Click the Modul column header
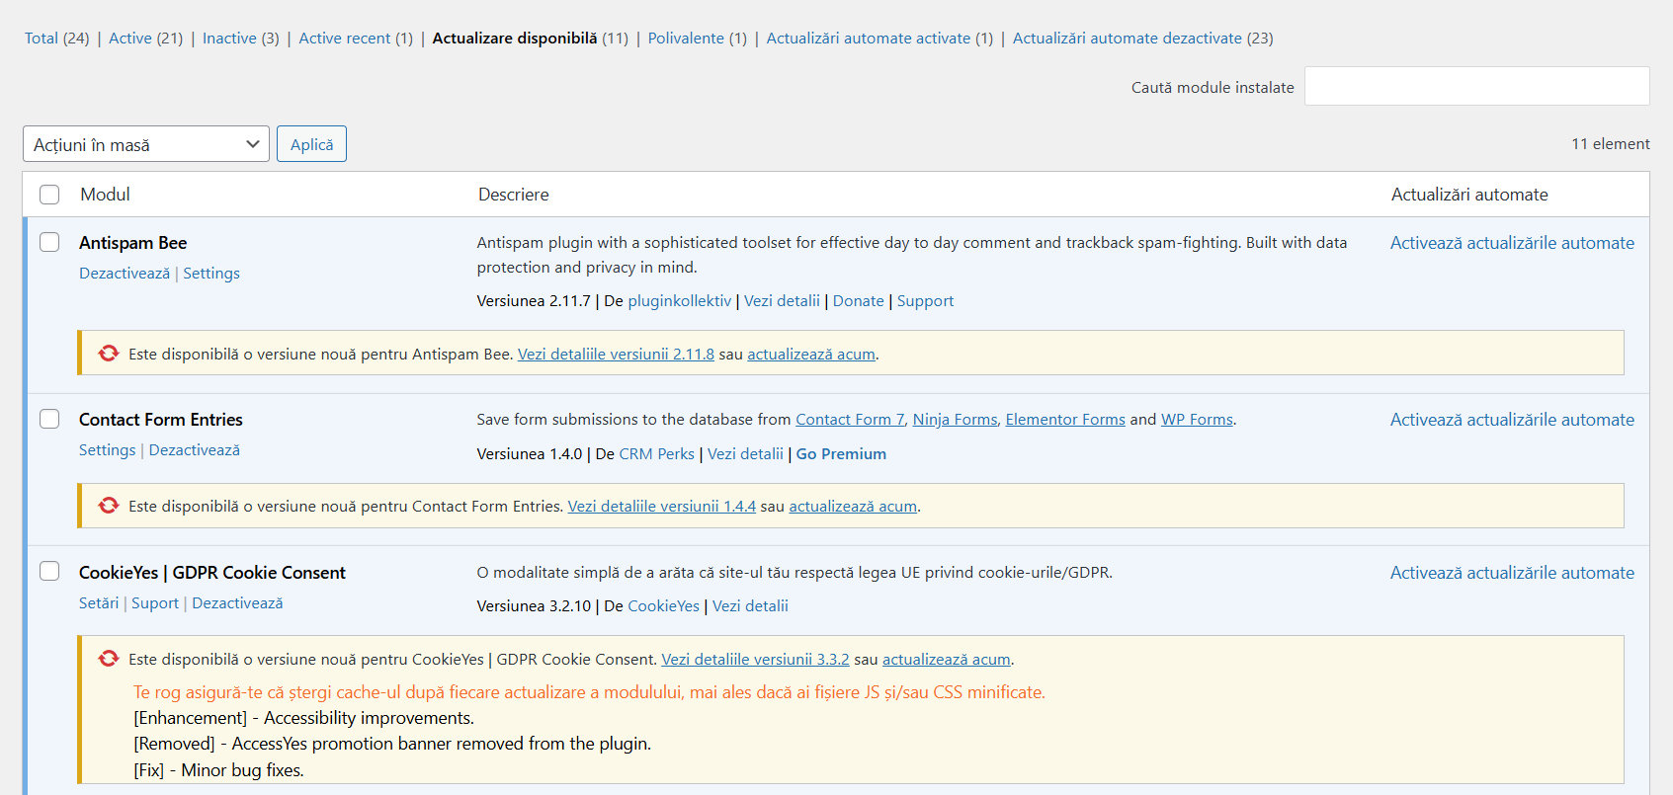Image resolution: width=1673 pixels, height=795 pixels. coord(105,195)
